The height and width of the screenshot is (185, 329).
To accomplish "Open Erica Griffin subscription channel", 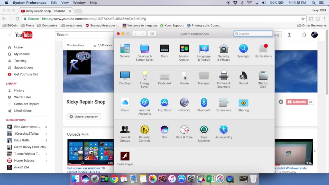I will (x=22, y=140).
